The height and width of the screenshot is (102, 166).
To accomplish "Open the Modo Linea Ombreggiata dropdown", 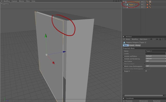I will (x=156, y=66).
